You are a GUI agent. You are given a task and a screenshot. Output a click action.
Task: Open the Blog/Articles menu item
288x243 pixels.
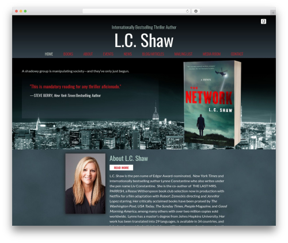pyautogui.click(x=153, y=54)
